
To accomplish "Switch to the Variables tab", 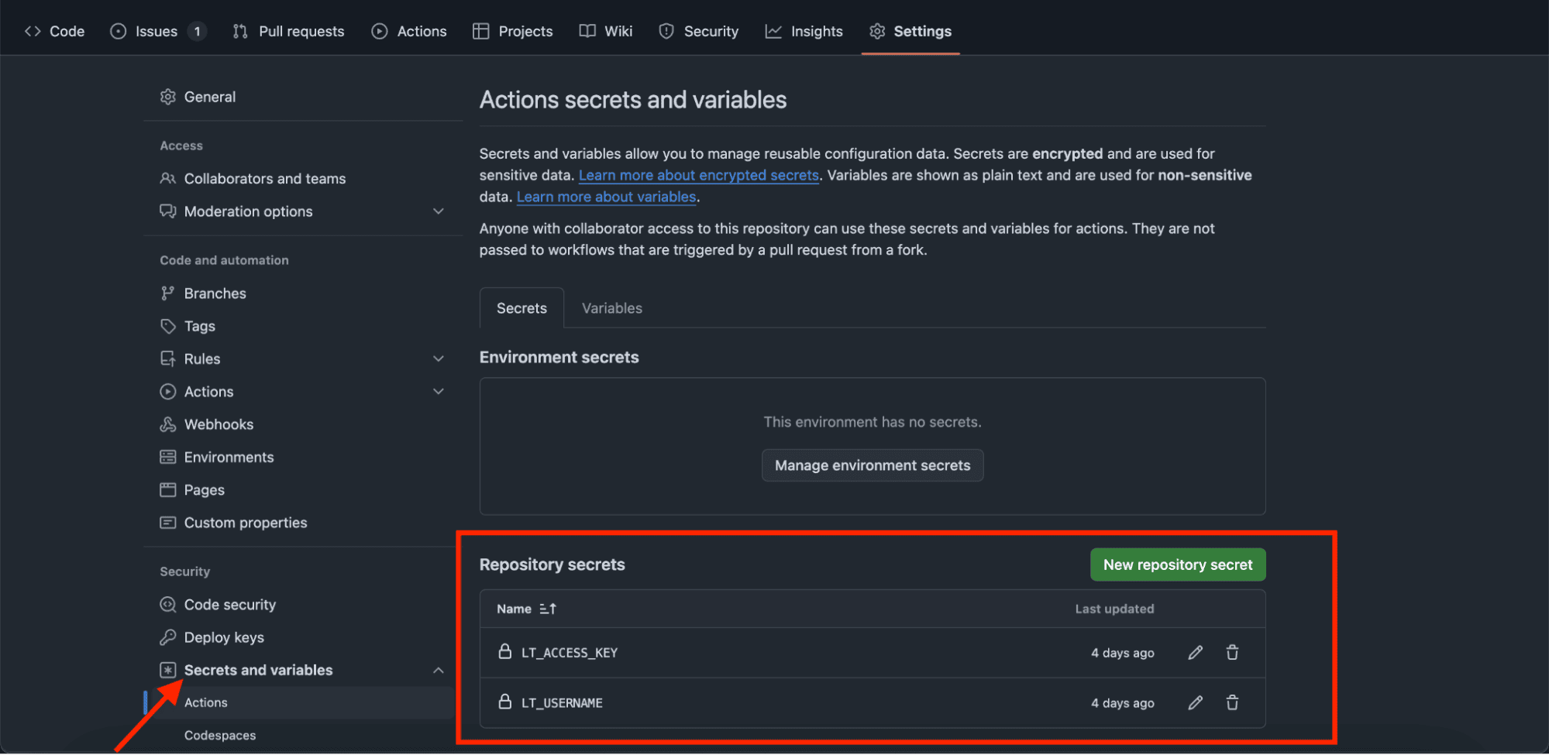I will pyautogui.click(x=611, y=308).
